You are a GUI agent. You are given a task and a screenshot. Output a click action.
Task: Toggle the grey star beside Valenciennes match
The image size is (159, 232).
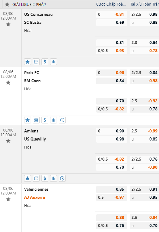(x=8, y=199)
